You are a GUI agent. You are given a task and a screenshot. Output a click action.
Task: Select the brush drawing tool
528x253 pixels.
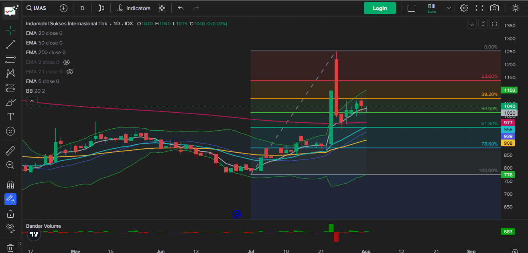[x=11, y=102]
